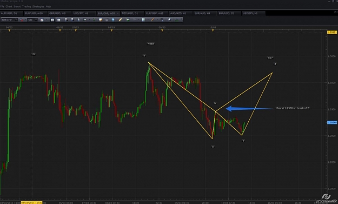Image resolution: width=338 pixels, height=204 pixels.
Task: Click the white square marker toolbar icon
Action: click(85, 20)
